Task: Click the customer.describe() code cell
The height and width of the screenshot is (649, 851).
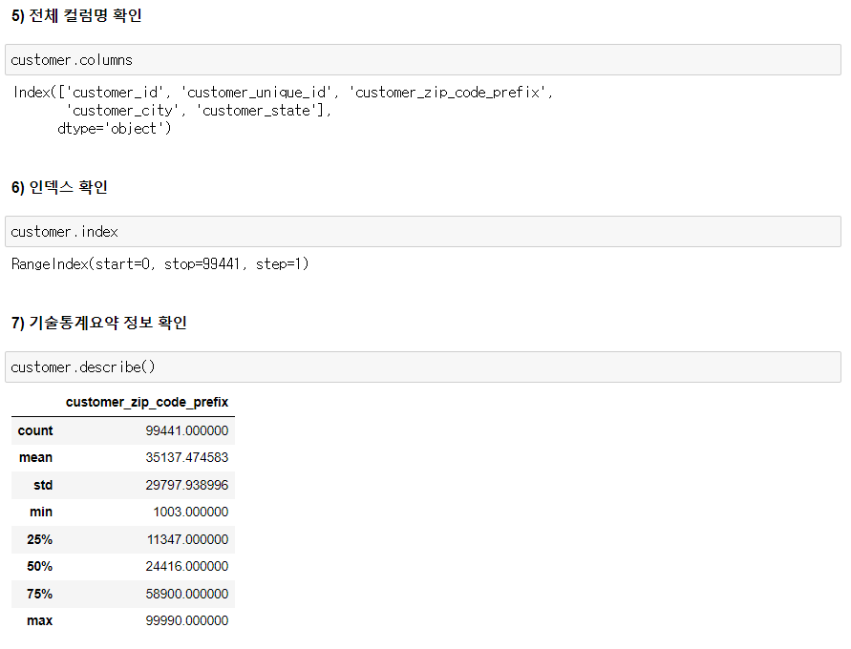Action: click(423, 367)
